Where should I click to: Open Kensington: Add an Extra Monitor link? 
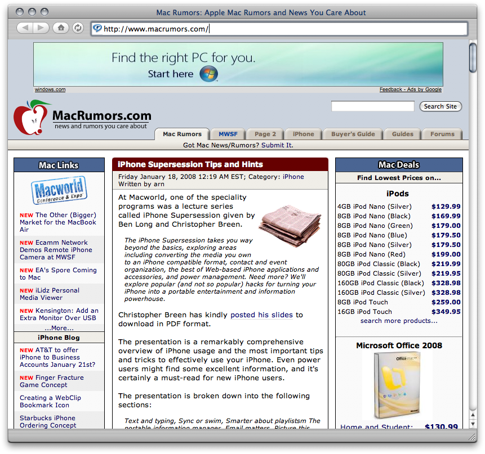coord(59,314)
